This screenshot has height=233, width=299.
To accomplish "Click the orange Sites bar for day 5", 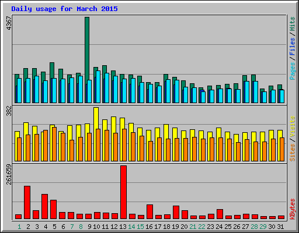I will [54, 144].
